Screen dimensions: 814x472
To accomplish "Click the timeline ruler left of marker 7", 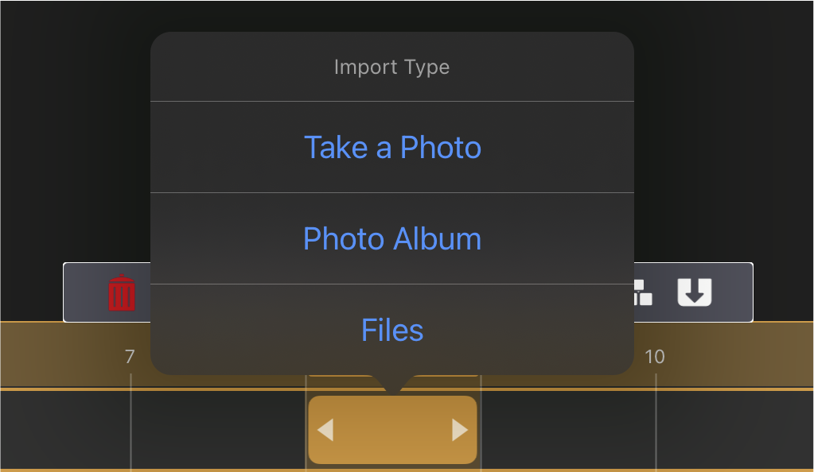I will pos(62,356).
